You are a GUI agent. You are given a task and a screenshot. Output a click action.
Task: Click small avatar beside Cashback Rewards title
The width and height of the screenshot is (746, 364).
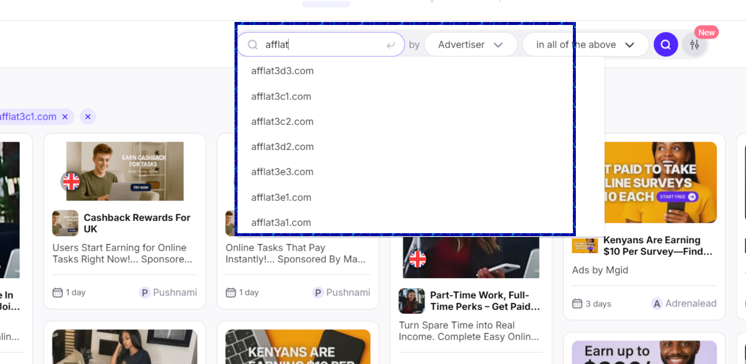pyautogui.click(x=65, y=223)
